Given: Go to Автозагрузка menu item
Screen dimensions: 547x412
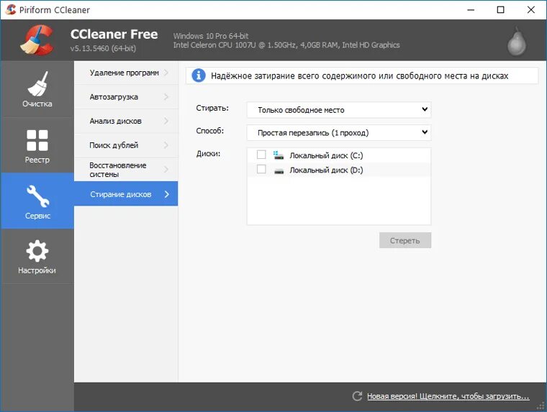Looking at the screenshot, I should 126,96.
